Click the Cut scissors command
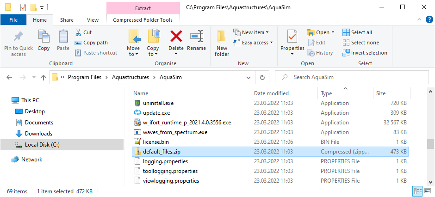 (x=83, y=32)
